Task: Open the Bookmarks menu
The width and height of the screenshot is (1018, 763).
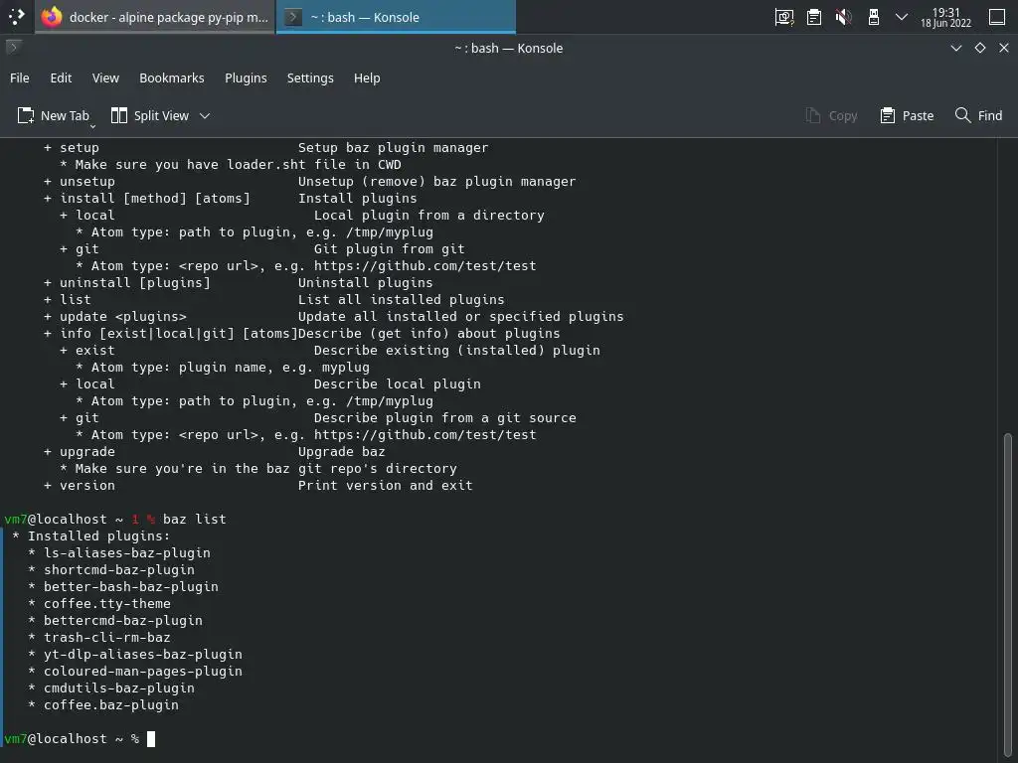Action: (x=172, y=77)
